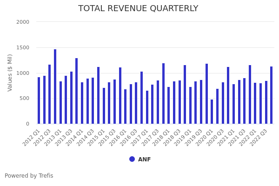
Task: Click the 1500 y-axis tick label
Action: coord(23,47)
